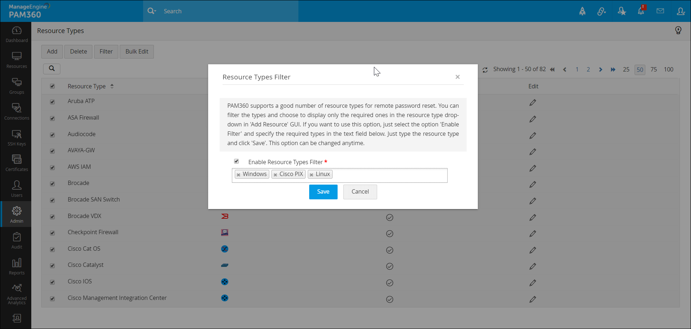This screenshot has height=329, width=691.
Task: Click the refresh icon beside Showing count
Action: (485, 70)
